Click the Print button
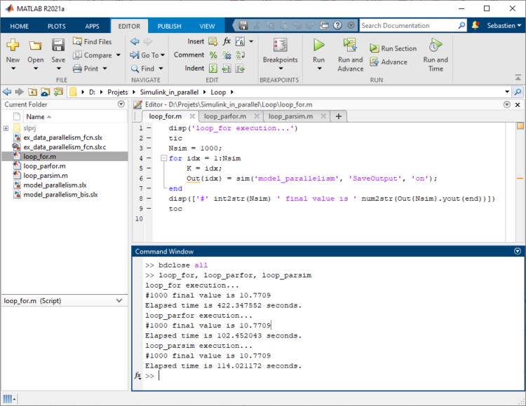This screenshot has width=526, height=406. tap(86, 69)
